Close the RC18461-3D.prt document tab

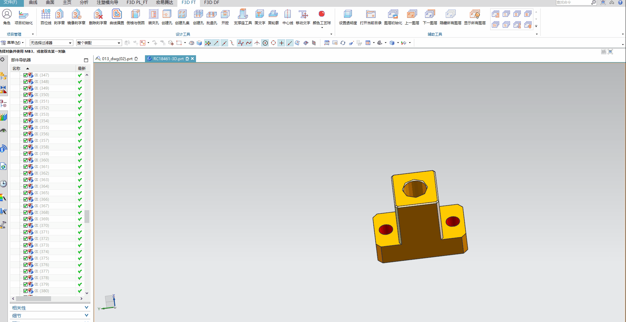click(193, 59)
